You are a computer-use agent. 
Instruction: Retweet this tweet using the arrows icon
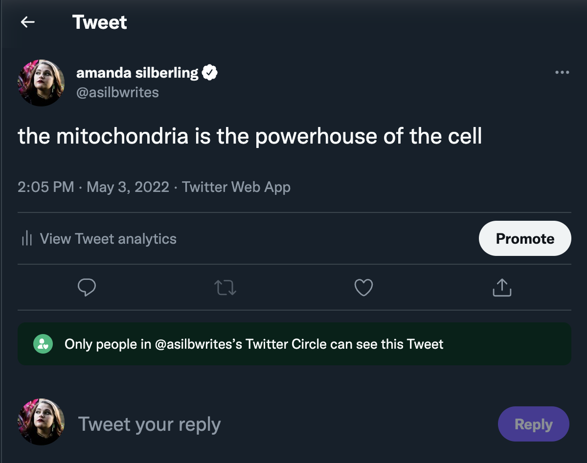(x=226, y=288)
